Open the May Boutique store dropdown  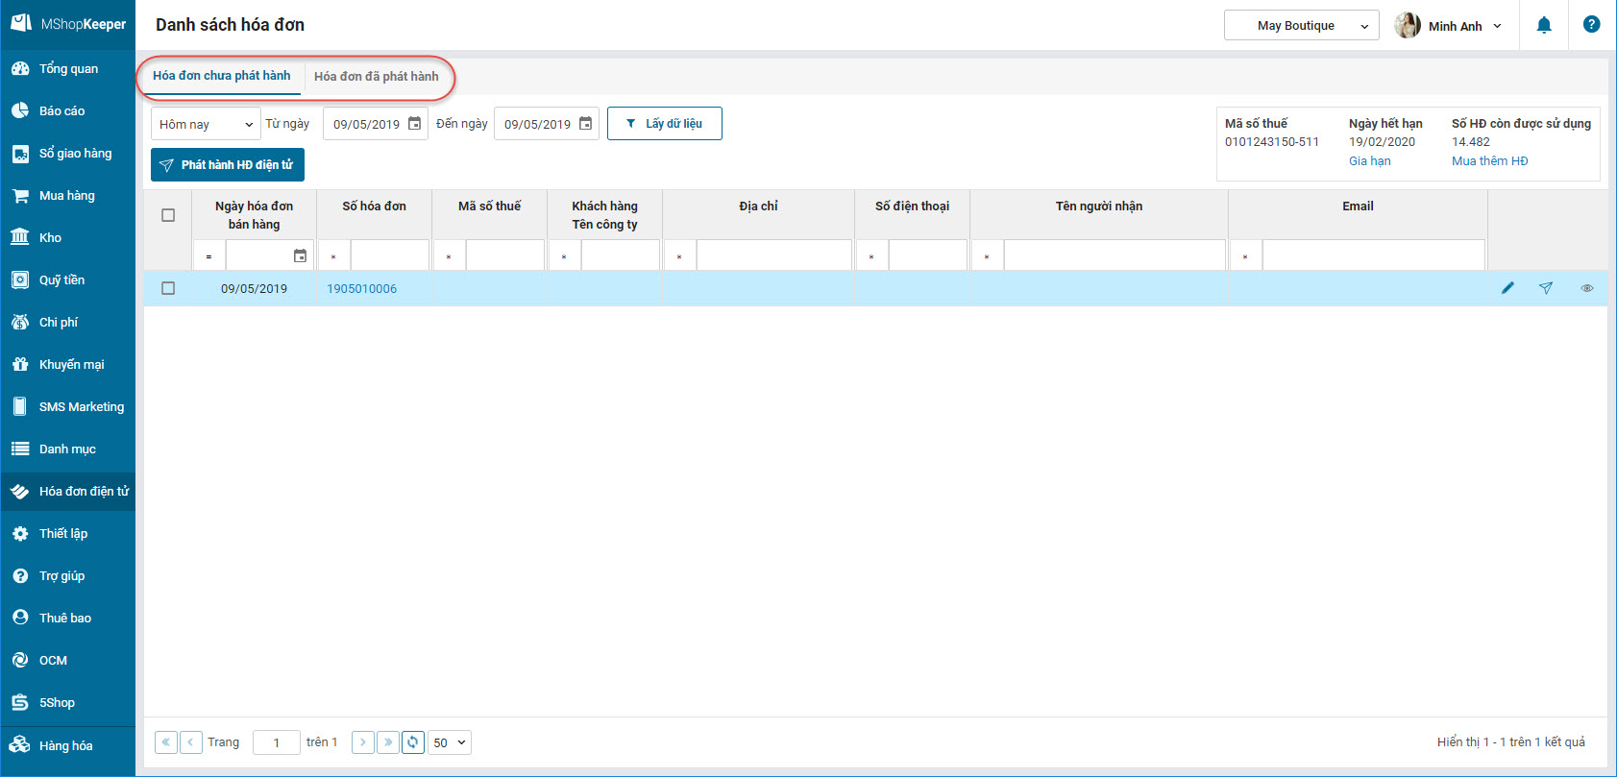(x=1301, y=26)
